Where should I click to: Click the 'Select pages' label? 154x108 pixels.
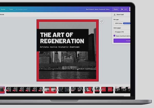(x=117, y=28)
